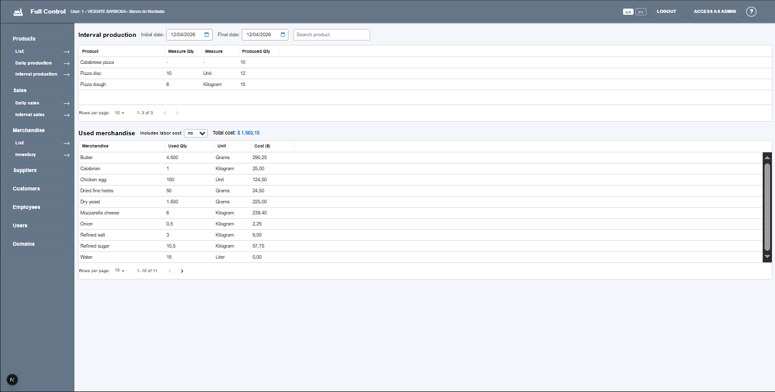Viewport: 775px width, 392px height.
Task: Click the Next.js round badge icon
Action: tap(12, 380)
